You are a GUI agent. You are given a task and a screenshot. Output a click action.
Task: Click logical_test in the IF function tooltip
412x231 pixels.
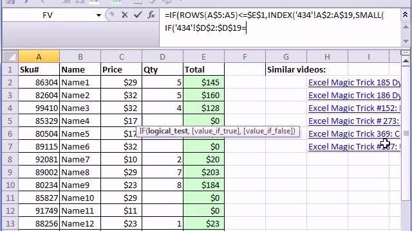tap(167, 131)
